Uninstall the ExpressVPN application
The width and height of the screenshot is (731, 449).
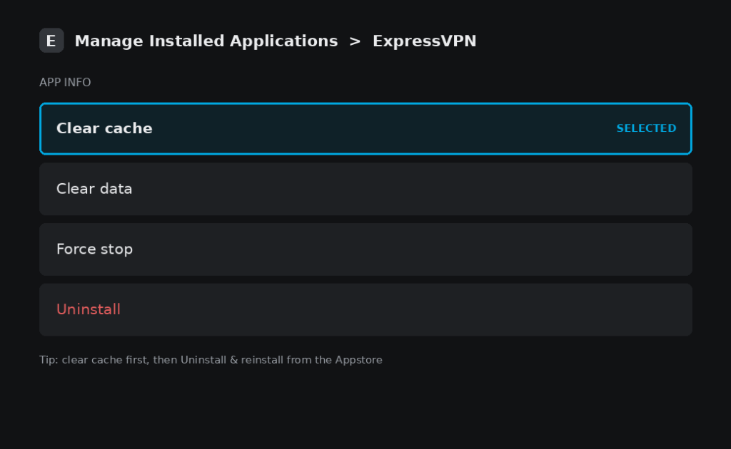[x=365, y=310]
